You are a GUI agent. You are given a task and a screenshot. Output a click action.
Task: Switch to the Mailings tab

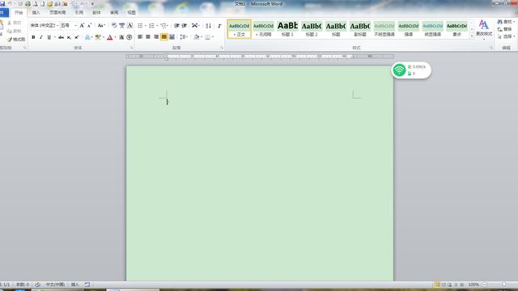pyautogui.click(x=96, y=13)
